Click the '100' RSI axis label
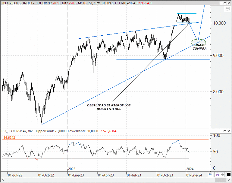This screenshot has height=183, width=232. click(217, 135)
